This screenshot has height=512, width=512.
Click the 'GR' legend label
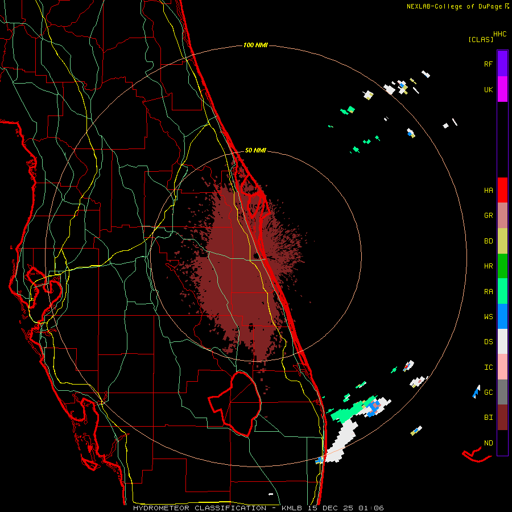click(x=489, y=216)
